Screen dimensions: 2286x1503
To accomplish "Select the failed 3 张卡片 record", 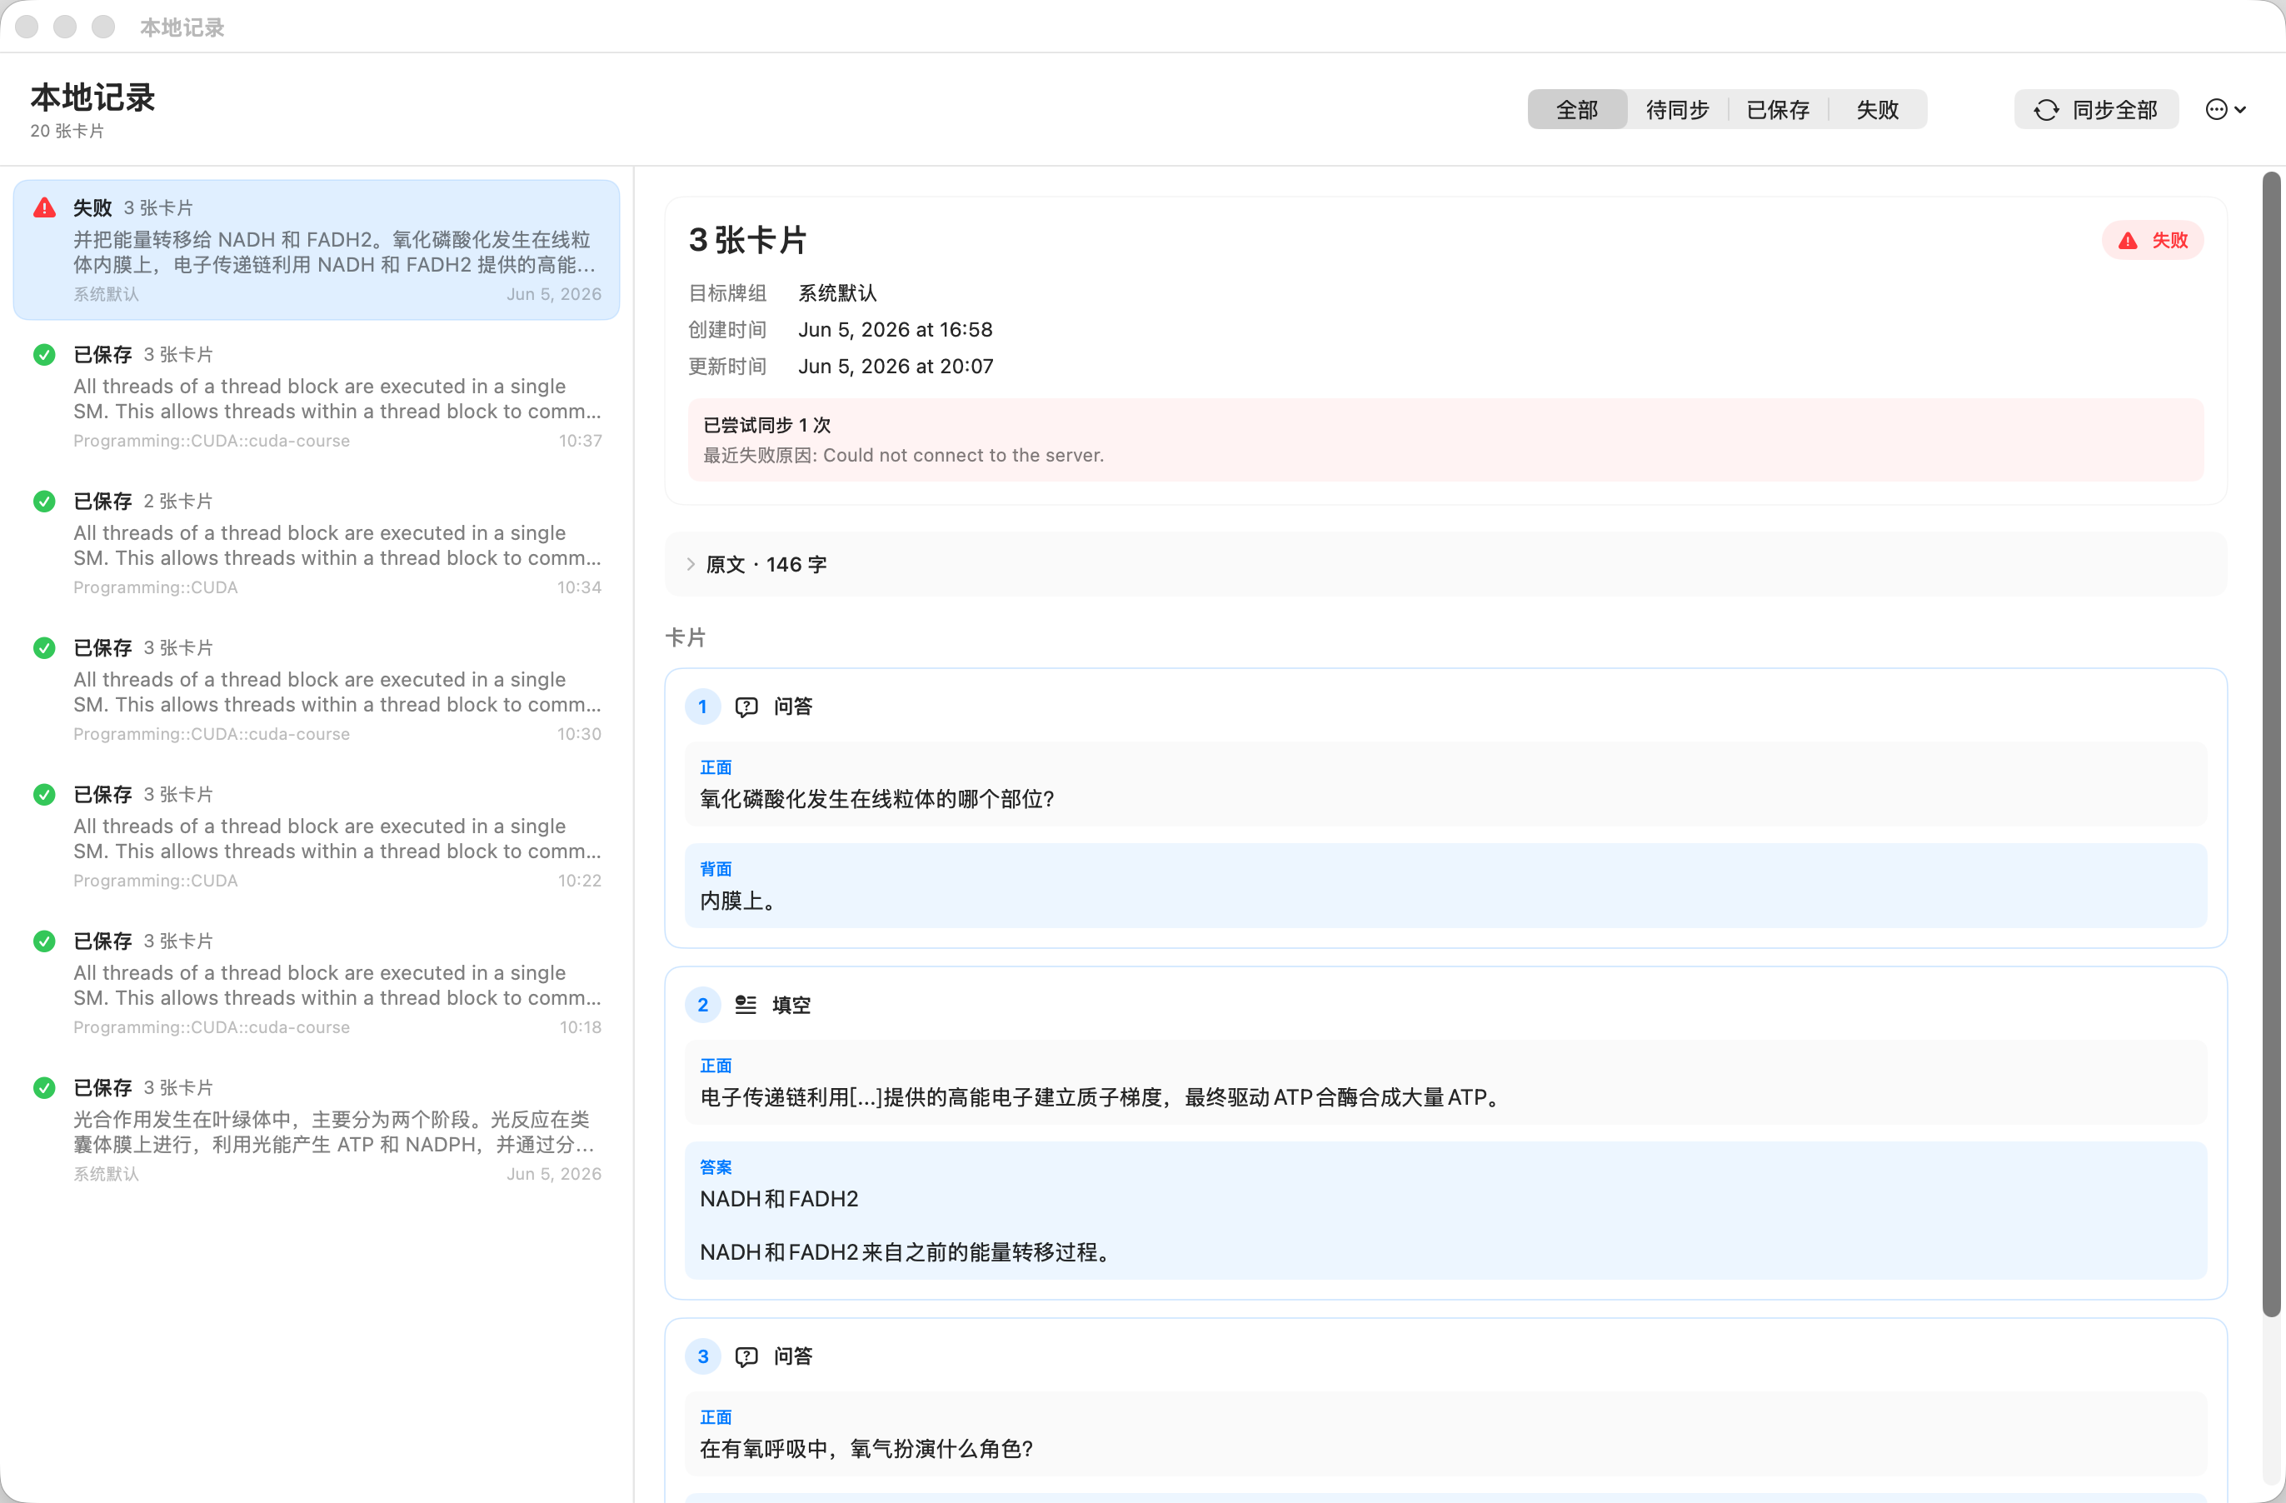I will pyautogui.click(x=316, y=250).
